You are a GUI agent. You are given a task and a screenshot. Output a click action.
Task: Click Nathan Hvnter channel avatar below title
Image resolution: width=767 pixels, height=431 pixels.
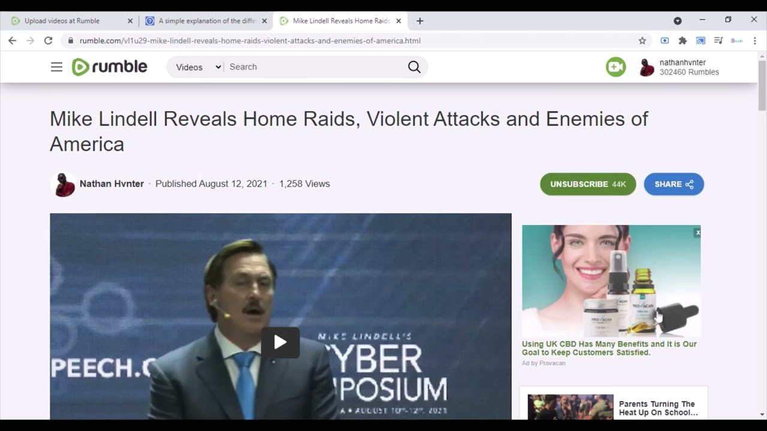click(x=63, y=184)
